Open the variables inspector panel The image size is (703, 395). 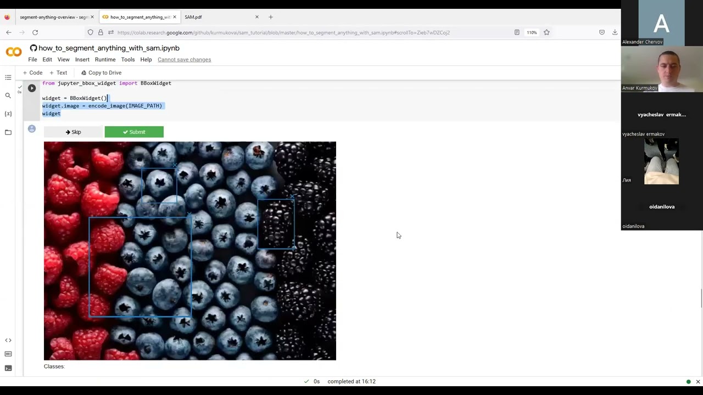click(8, 114)
